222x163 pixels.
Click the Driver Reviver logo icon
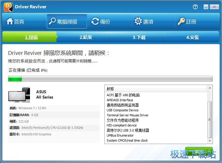tap(9, 7)
